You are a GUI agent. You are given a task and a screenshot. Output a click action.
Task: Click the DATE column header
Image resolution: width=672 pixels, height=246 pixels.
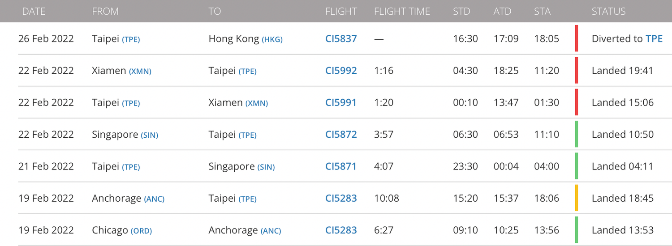34,12
